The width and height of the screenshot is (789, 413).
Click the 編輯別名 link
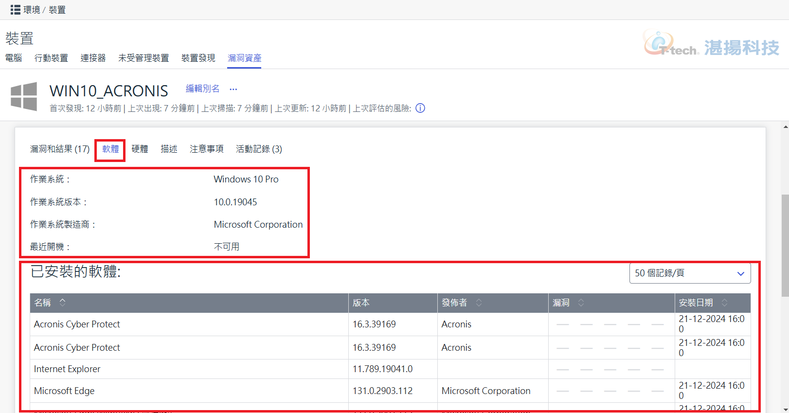tap(202, 89)
